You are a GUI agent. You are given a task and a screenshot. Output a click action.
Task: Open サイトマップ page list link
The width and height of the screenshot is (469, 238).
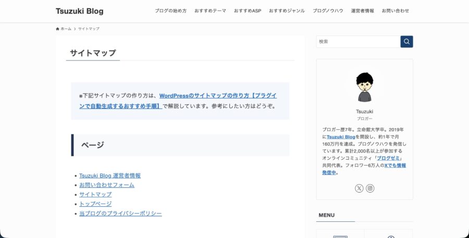point(95,195)
